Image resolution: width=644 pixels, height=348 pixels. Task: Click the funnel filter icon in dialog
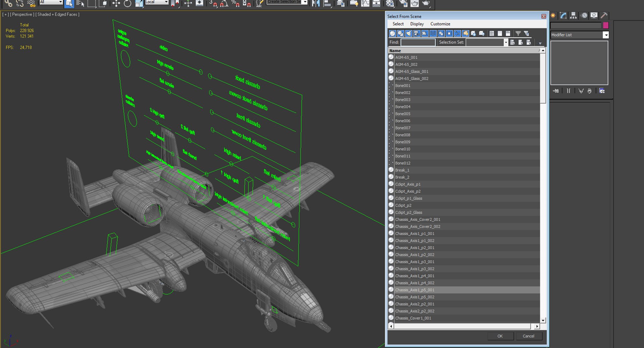click(x=518, y=34)
